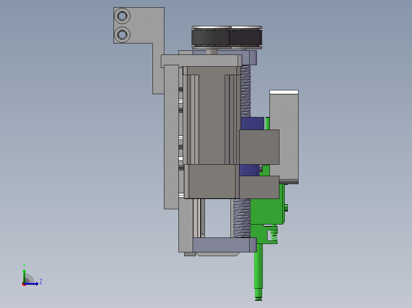The image size is (412, 308).
Task: Pick the green coil spring
Action: 274,236
